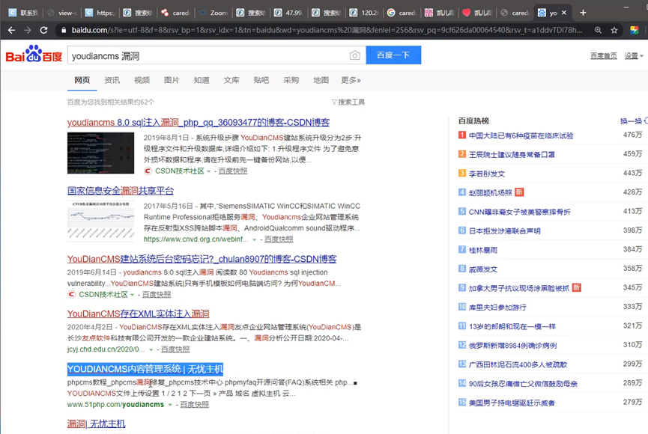Switch to the 47.99 browser tab
Image resolution: width=648 pixels, height=434 pixels.
[288, 13]
